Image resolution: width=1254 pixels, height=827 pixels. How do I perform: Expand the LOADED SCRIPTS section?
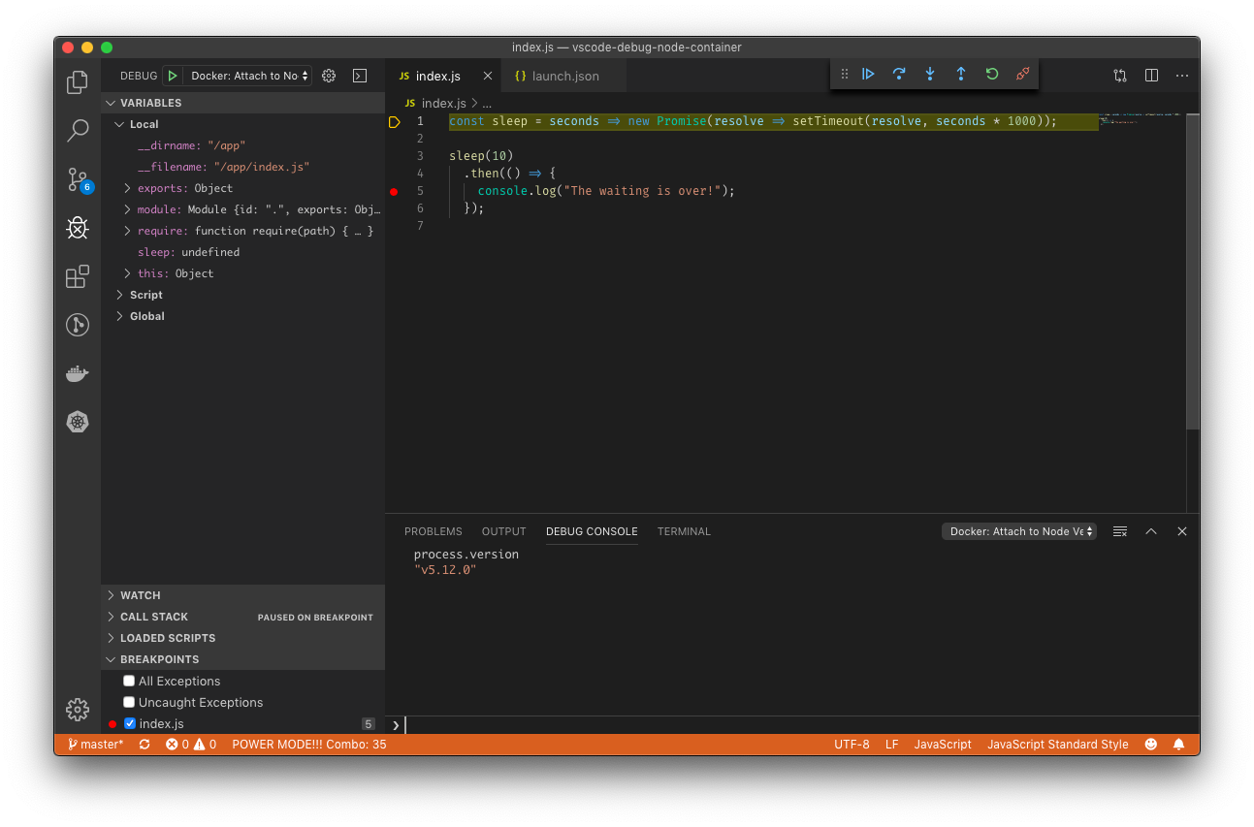[242, 638]
